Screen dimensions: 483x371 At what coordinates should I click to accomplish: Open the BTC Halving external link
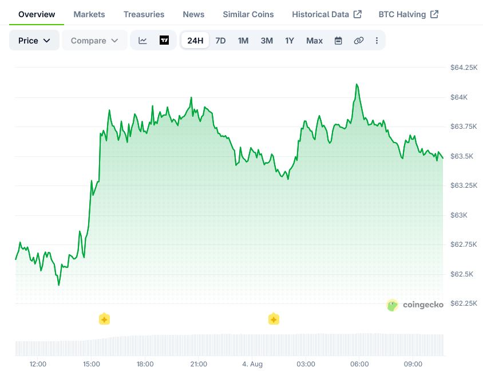coord(408,14)
